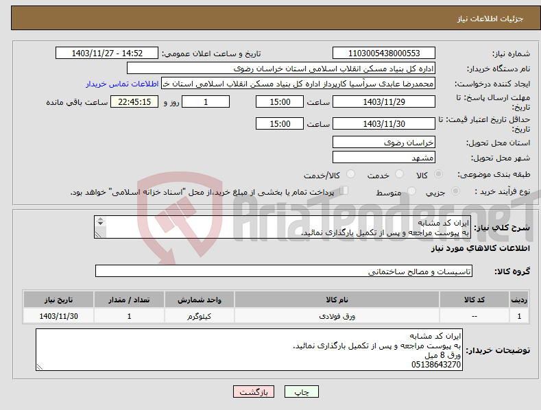Viewport: 541px width, 410px height.
Task: Click the ورق فولادی item name cell
Action: pyautogui.click(x=337, y=316)
